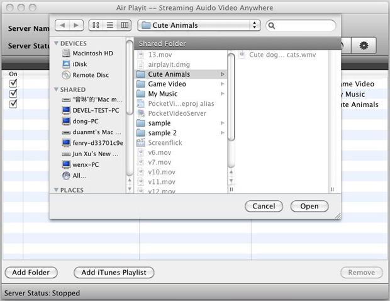Click the Remote Disc icon
The height and width of the screenshot is (301, 390).
[66, 75]
